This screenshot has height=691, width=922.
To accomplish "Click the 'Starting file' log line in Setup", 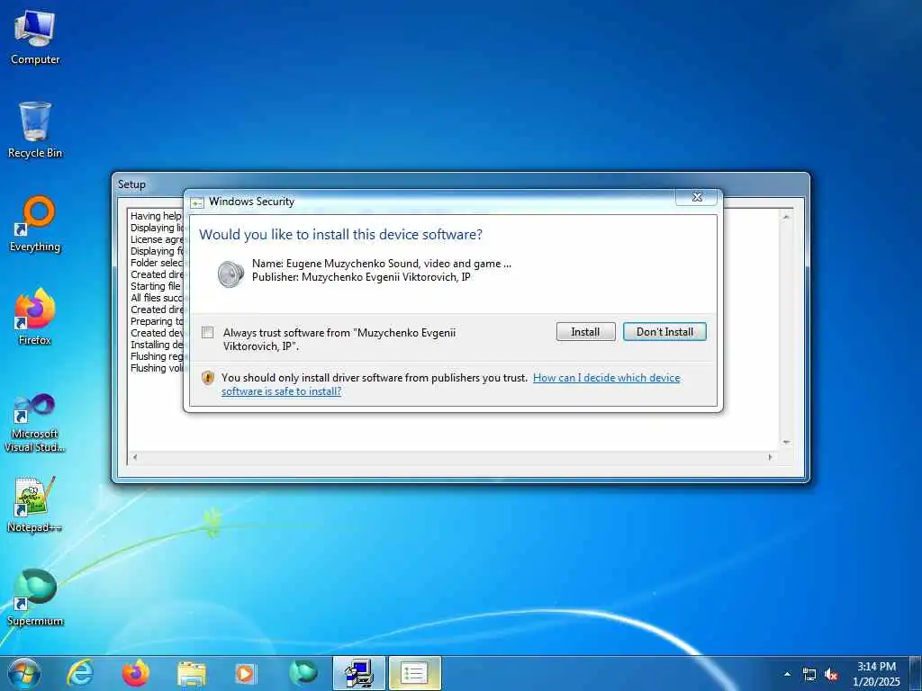I will [x=156, y=286].
